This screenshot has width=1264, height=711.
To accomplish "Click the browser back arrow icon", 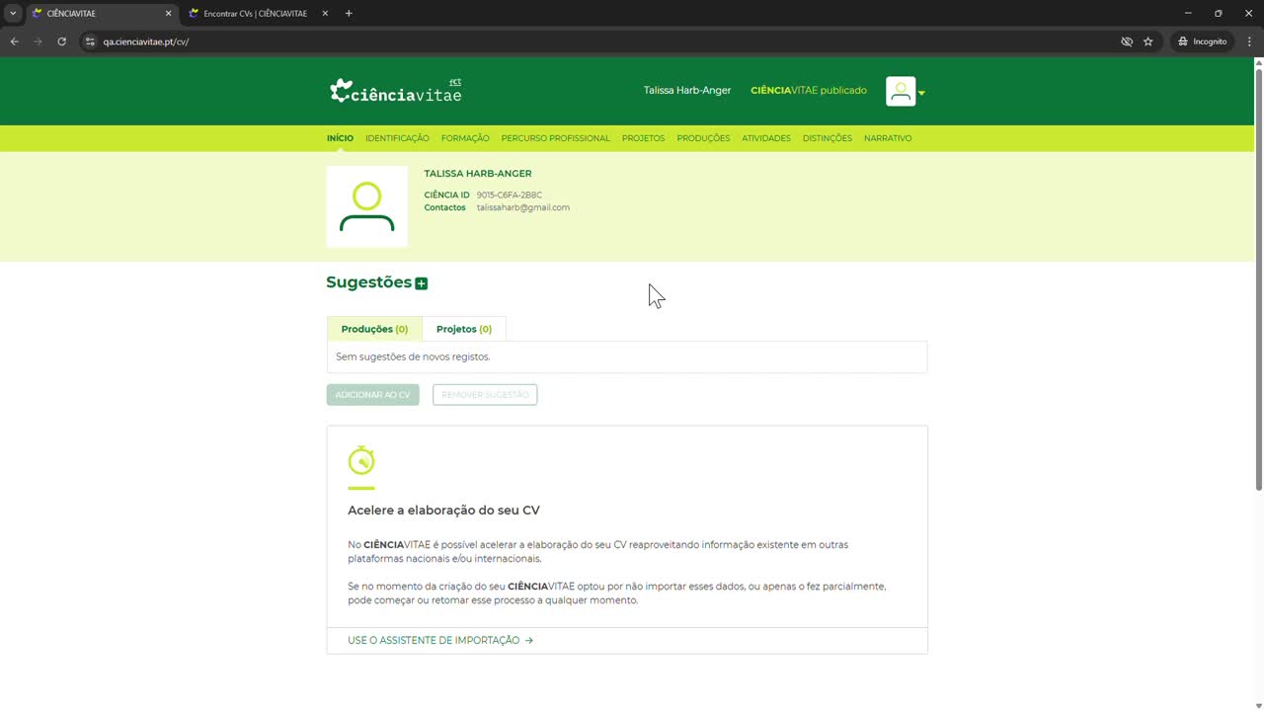I will (14, 41).
